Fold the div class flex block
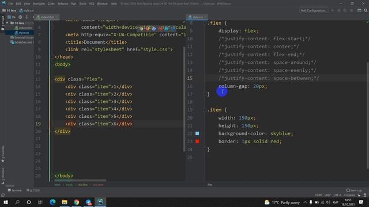The height and width of the screenshot is (207, 369). (x=52, y=79)
